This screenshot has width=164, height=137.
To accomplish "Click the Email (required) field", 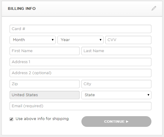I will coord(81,106).
